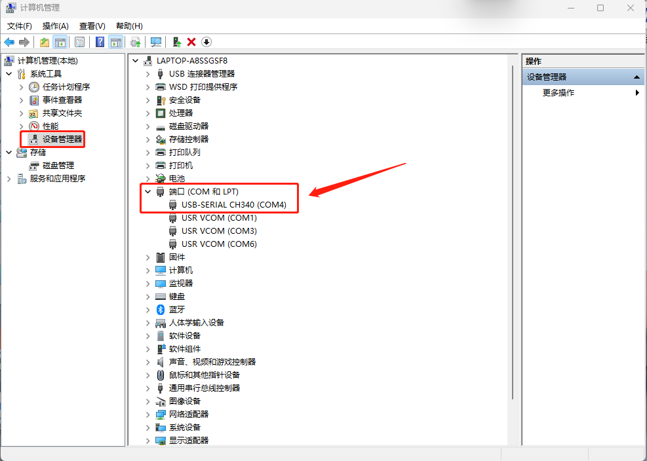Select 磁盘驱动器 category

[x=189, y=126]
